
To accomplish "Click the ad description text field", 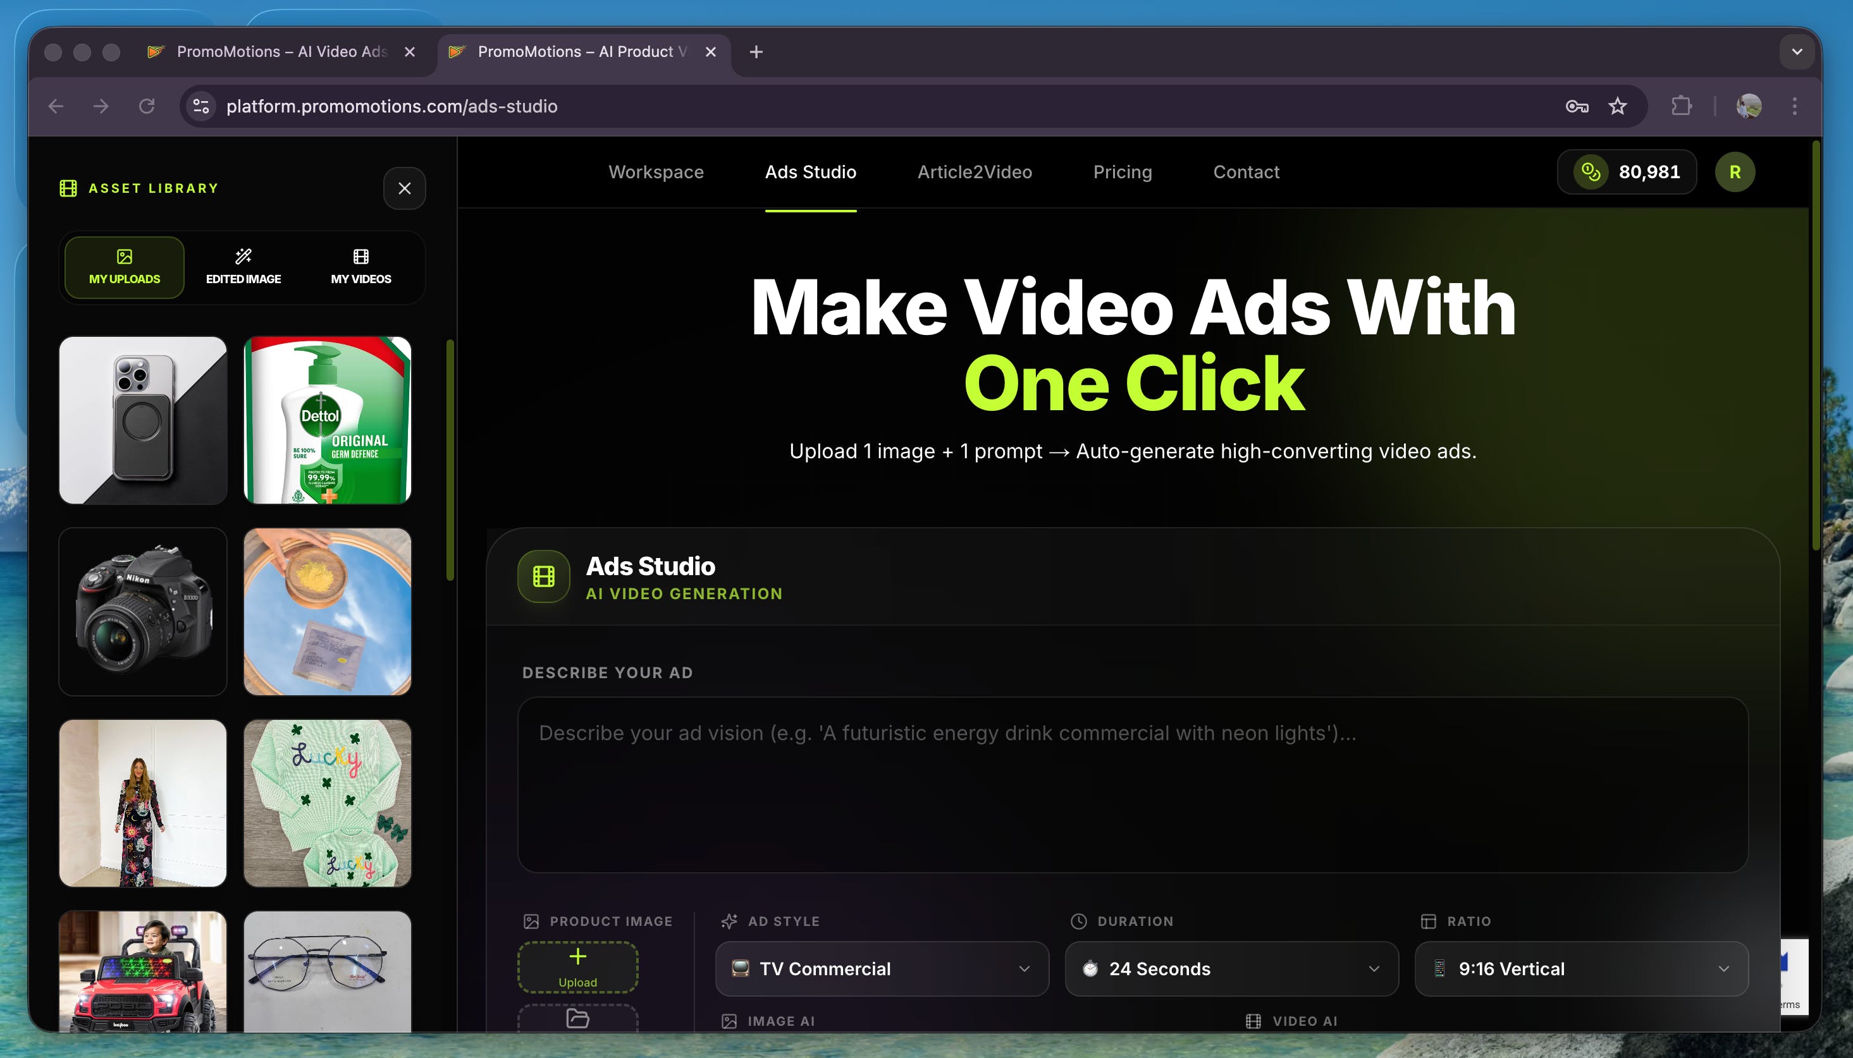I will click(1132, 785).
